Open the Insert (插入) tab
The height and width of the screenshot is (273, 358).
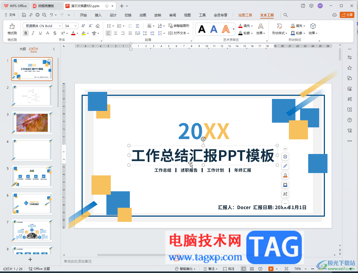click(x=98, y=15)
